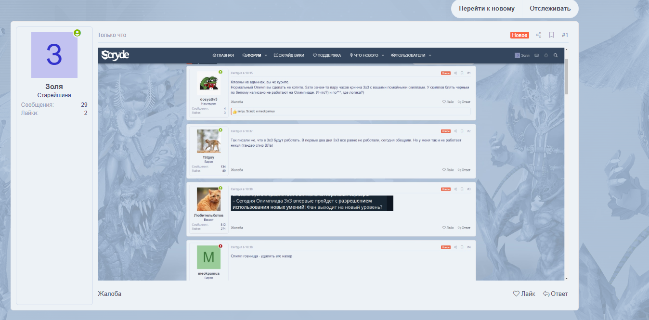Open the notifications bell in the Scryde navbar

point(546,55)
